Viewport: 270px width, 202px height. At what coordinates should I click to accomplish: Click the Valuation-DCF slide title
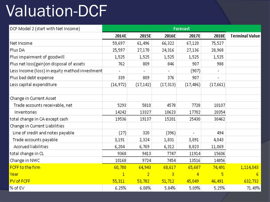[57, 11]
